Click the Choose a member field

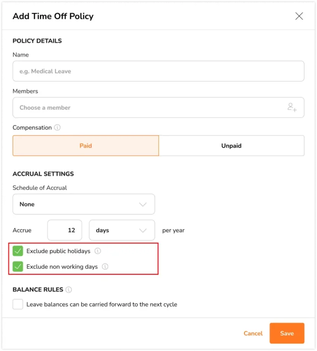[x=158, y=107]
